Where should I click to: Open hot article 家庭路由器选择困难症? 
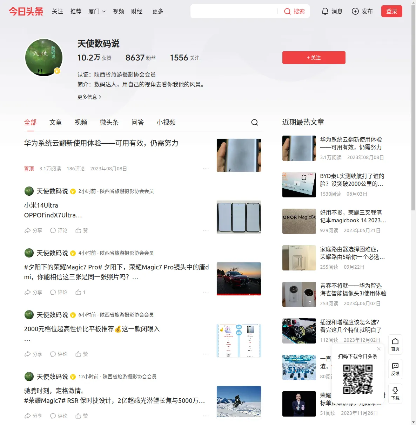coord(353,253)
